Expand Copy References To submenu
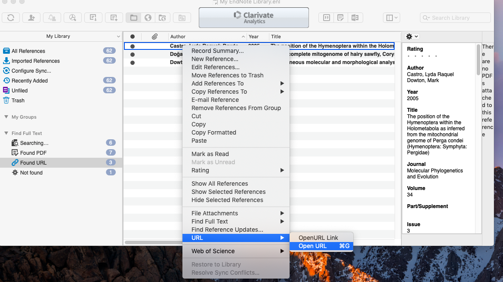This screenshot has width=503, height=282. 236,92
